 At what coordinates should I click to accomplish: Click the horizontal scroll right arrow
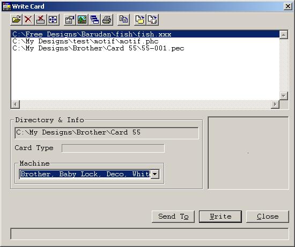point(275,104)
